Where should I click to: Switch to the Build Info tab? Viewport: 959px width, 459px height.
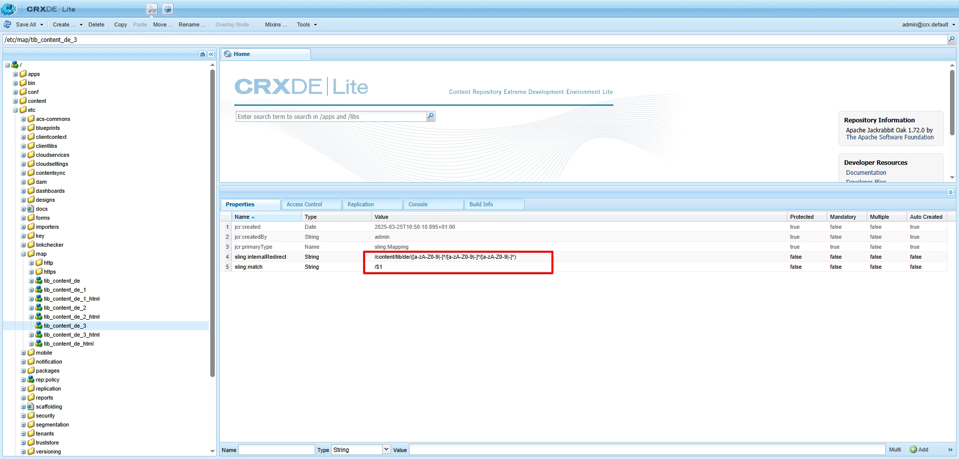[494, 204]
